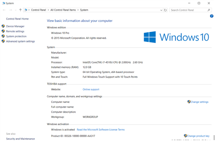The width and height of the screenshot is (217, 141).
Task: Expand chevron before Control Panel breadcrumb
Action: pos(29,10)
